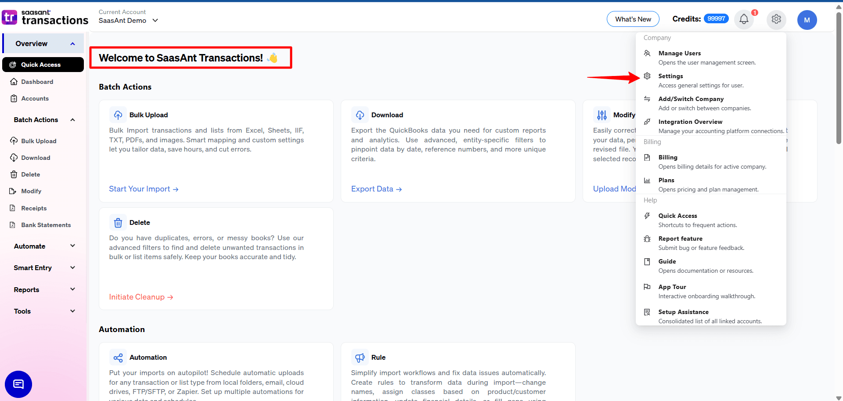Select Manage Users from the settings menu

click(679, 53)
